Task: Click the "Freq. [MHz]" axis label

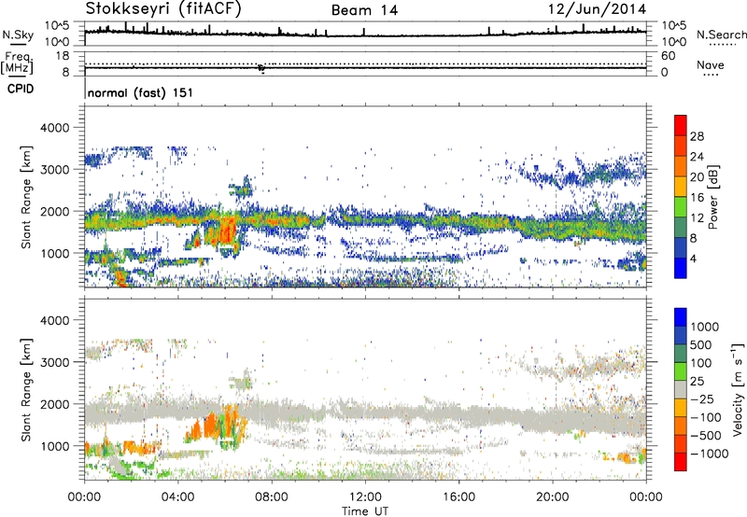Action: tap(18, 63)
